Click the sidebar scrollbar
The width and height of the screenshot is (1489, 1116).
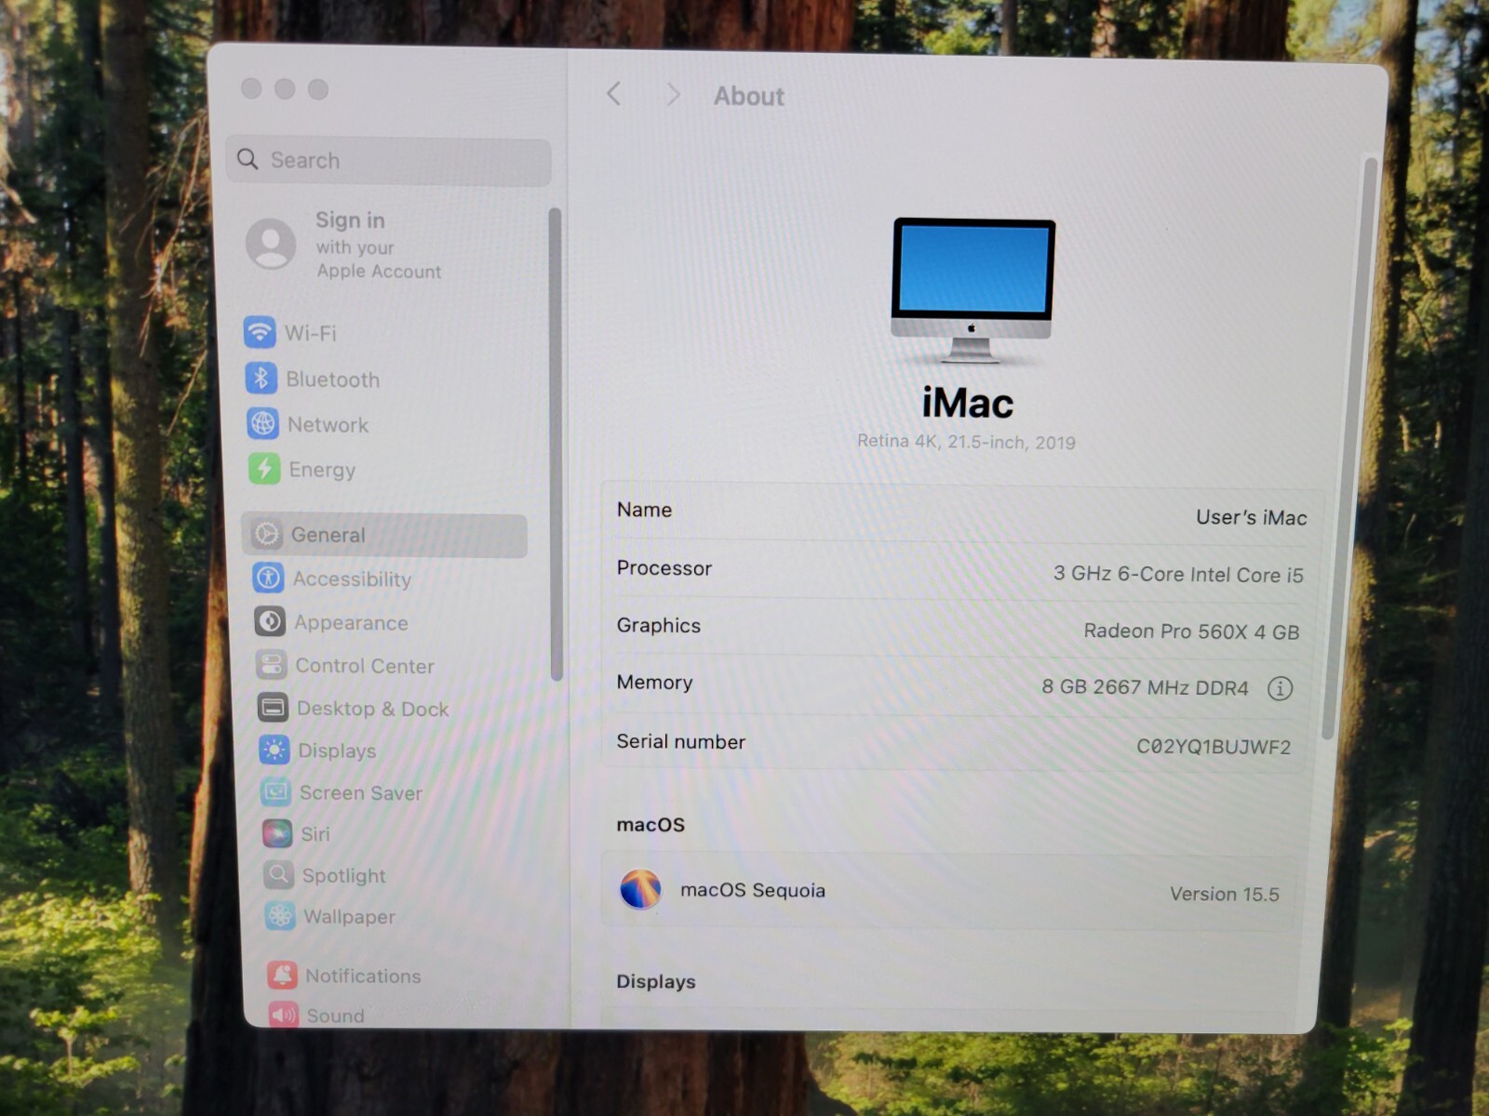tap(556, 445)
